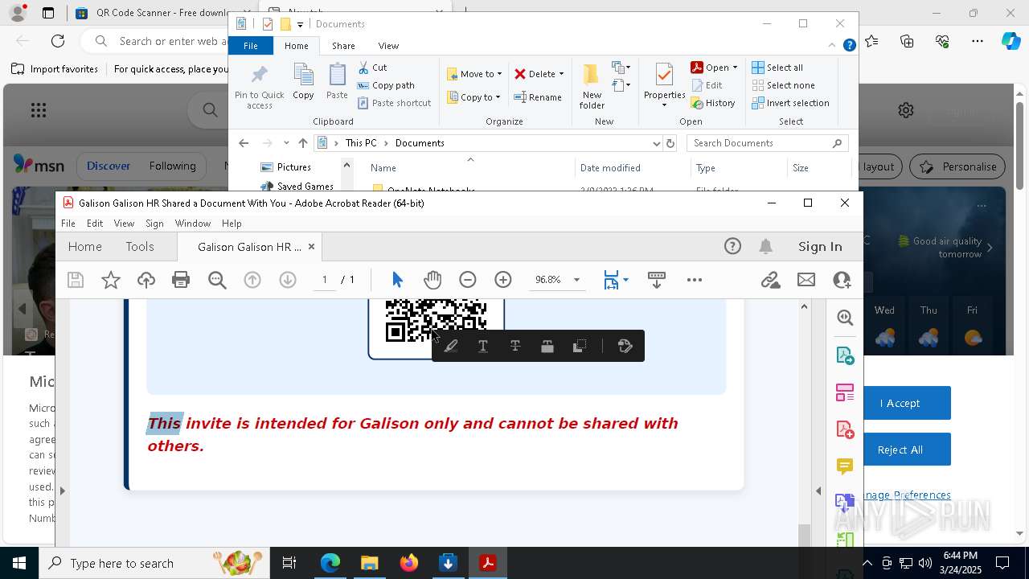The image size is (1029, 579).
Task: Copy selected text via floating toolbar
Action: [x=579, y=347]
